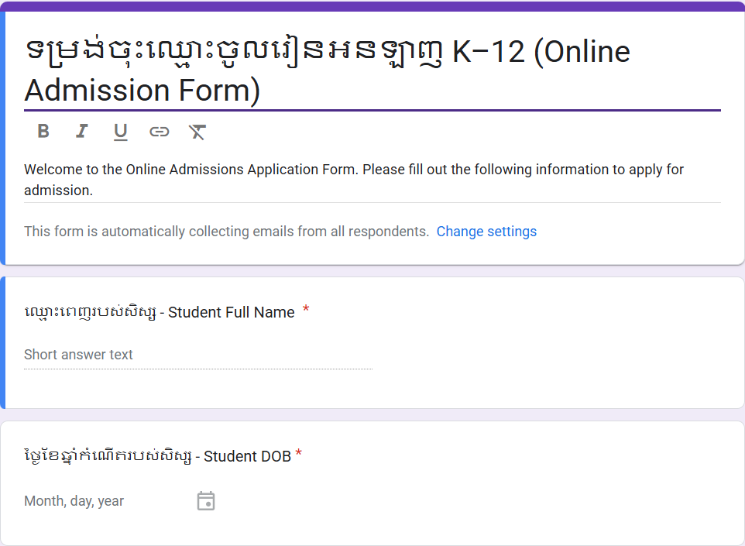This screenshot has height=546, width=745.
Task: Toggle bold formatting on the form title
Action: point(43,131)
